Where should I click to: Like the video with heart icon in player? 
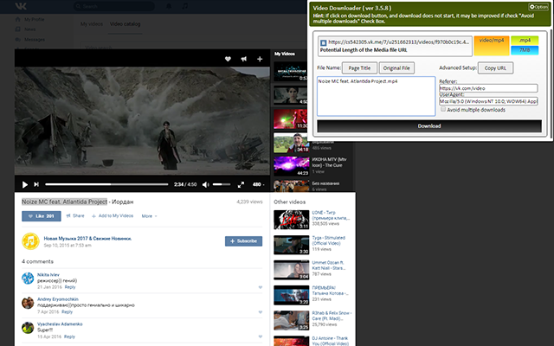point(228,59)
